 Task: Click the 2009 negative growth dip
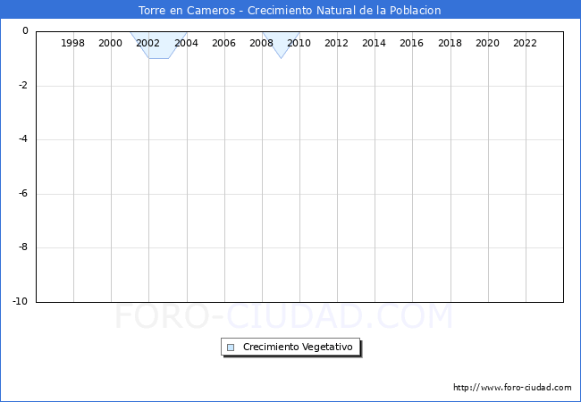(x=282, y=44)
